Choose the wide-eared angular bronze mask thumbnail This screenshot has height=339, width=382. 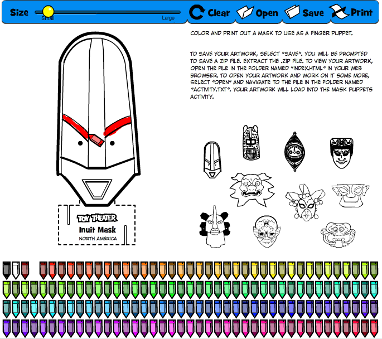point(350,195)
